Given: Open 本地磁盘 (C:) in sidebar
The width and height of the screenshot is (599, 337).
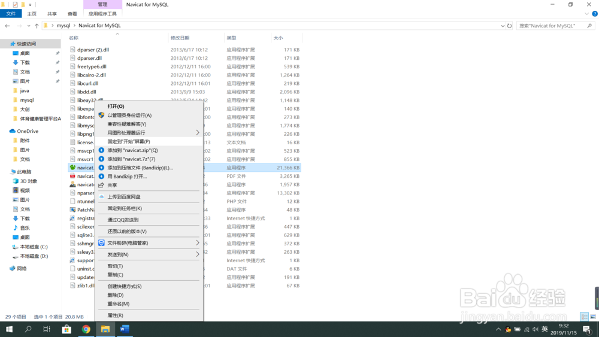Looking at the screenshot, I should pyautogui.click(x=34, y=247).
